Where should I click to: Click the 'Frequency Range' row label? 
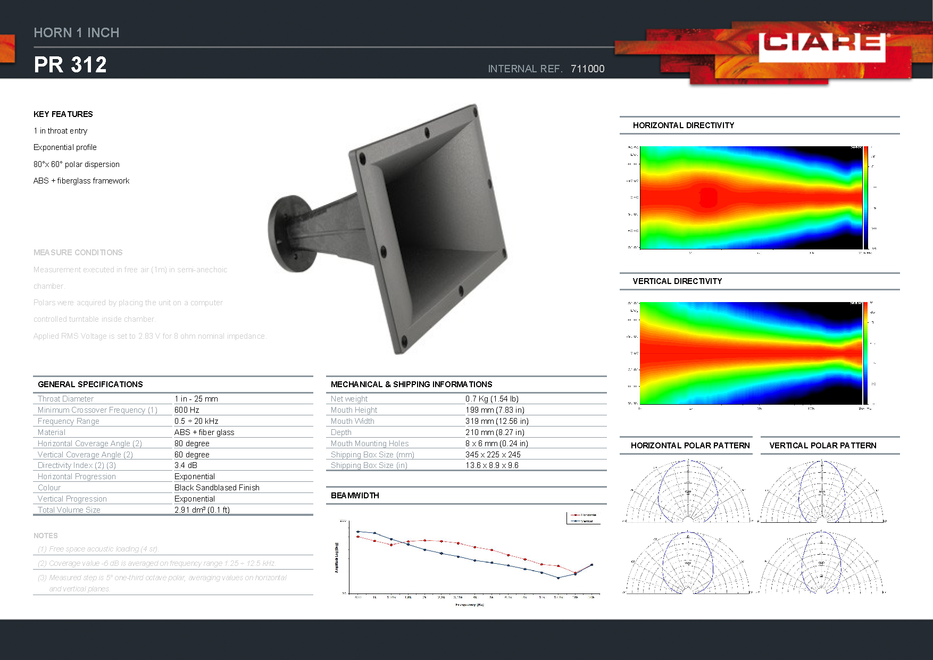point(69,421)
